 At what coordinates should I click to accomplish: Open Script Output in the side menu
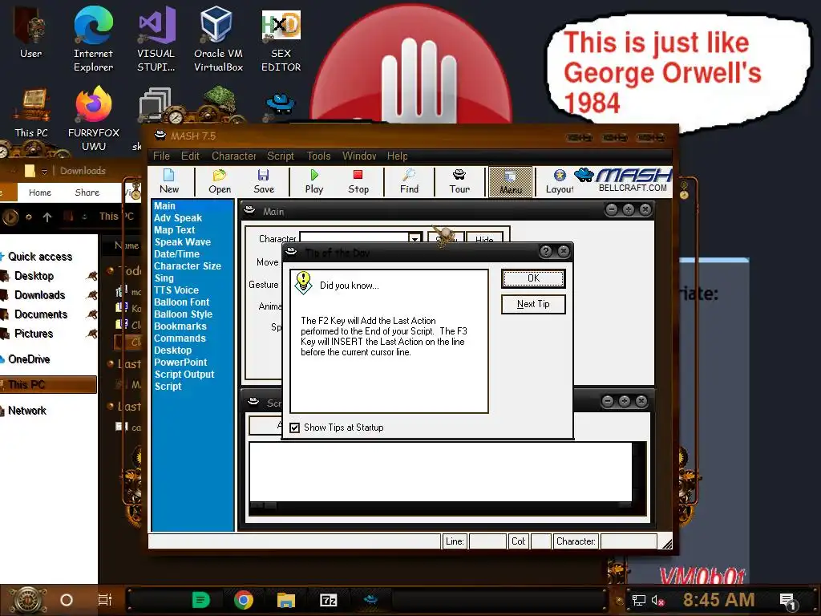(x=184, y=375)
